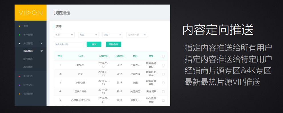283x113 pixels.
Task: Click the 影库 section heading
Action: [x=59, y=26]
